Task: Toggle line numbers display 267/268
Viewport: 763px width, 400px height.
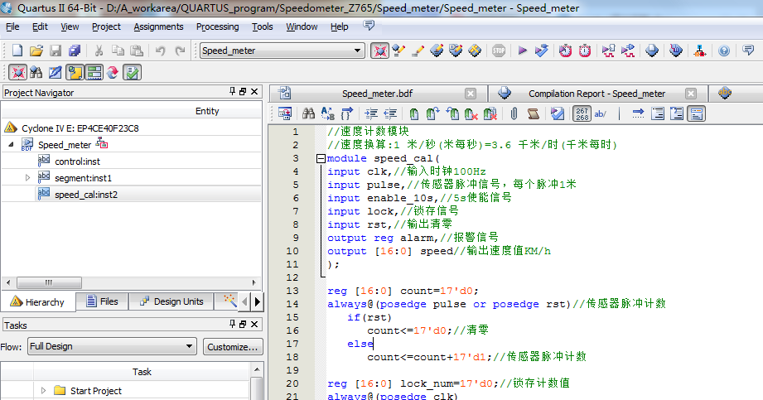Action: pyautogui.click(x=582, y=113)
